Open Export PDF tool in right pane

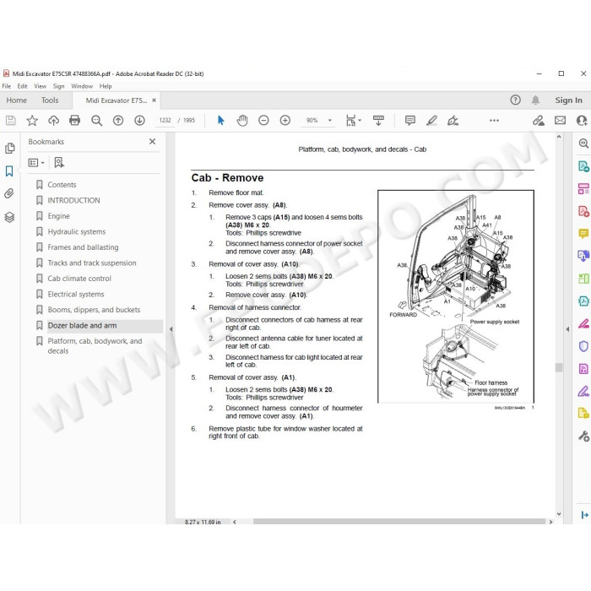pos(583,166)
